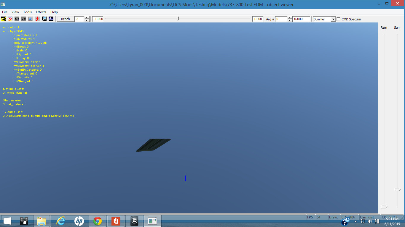The width and height of the screenshot is (405, 227).
Task: Launch Google Chrome from the taskbar
Action: coord(97,221)
